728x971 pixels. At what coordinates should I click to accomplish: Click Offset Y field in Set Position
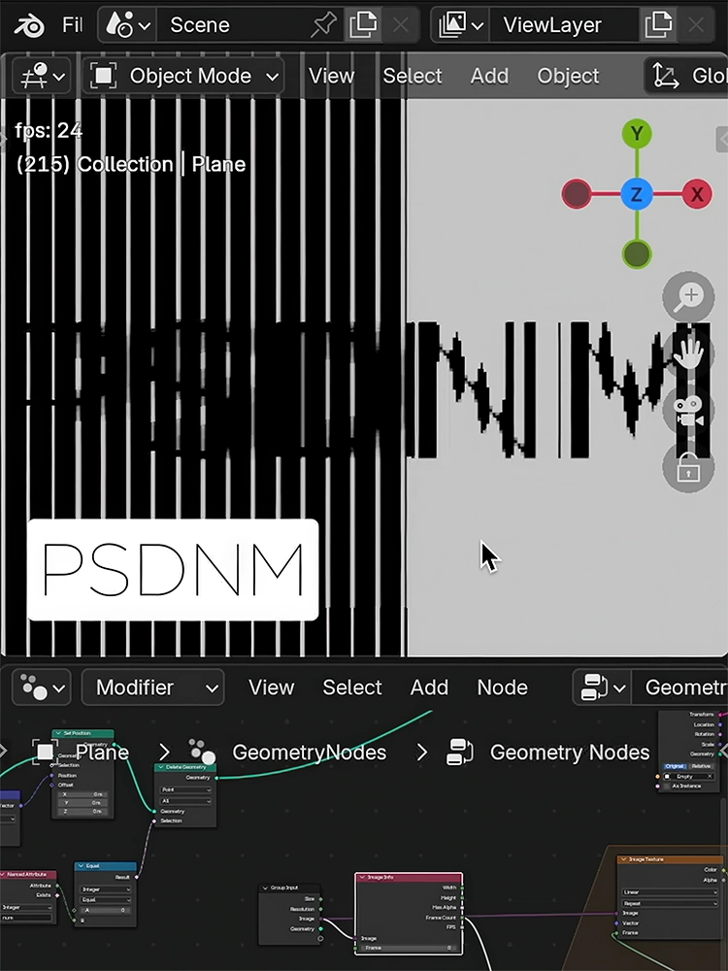tap(83, 803)
